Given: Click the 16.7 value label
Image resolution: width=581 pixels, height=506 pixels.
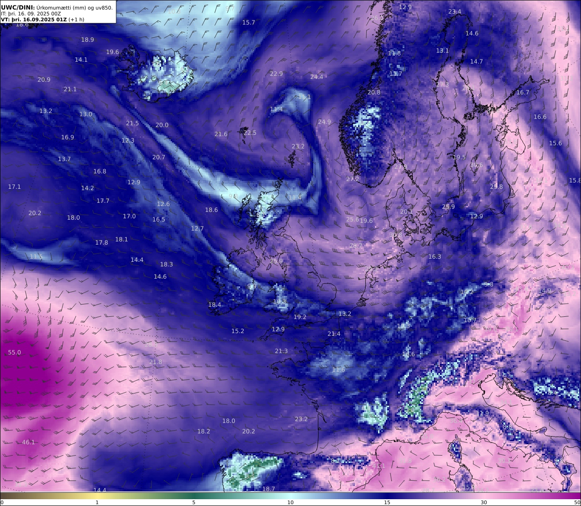Looking at the screenshot, I should tap(523, 92).
